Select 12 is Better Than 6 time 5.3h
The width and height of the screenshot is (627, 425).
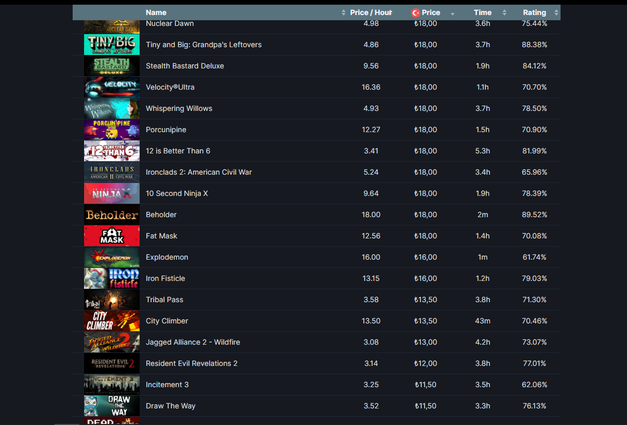pos(483,151)
